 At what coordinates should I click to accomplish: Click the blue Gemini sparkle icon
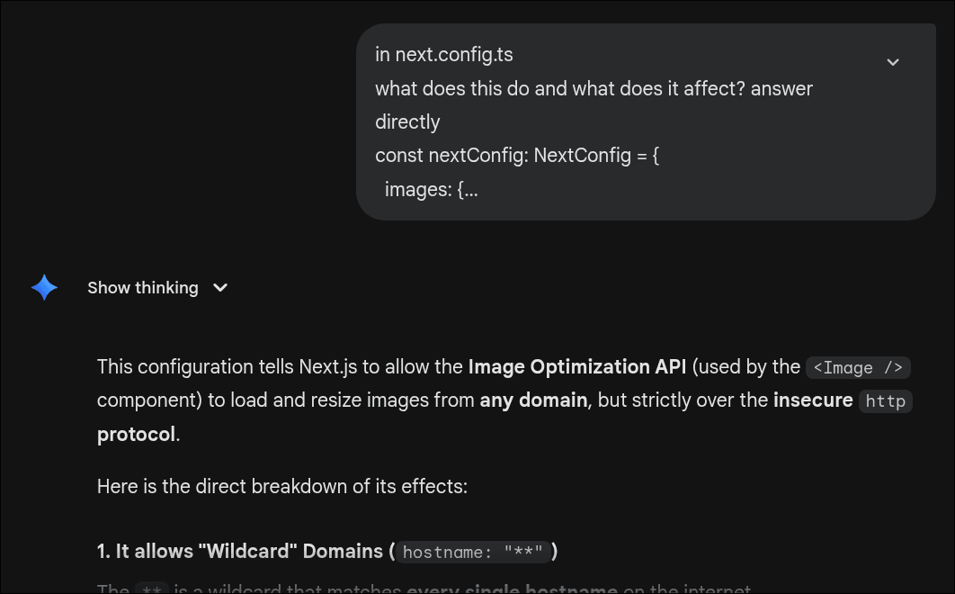pos(44,288)
